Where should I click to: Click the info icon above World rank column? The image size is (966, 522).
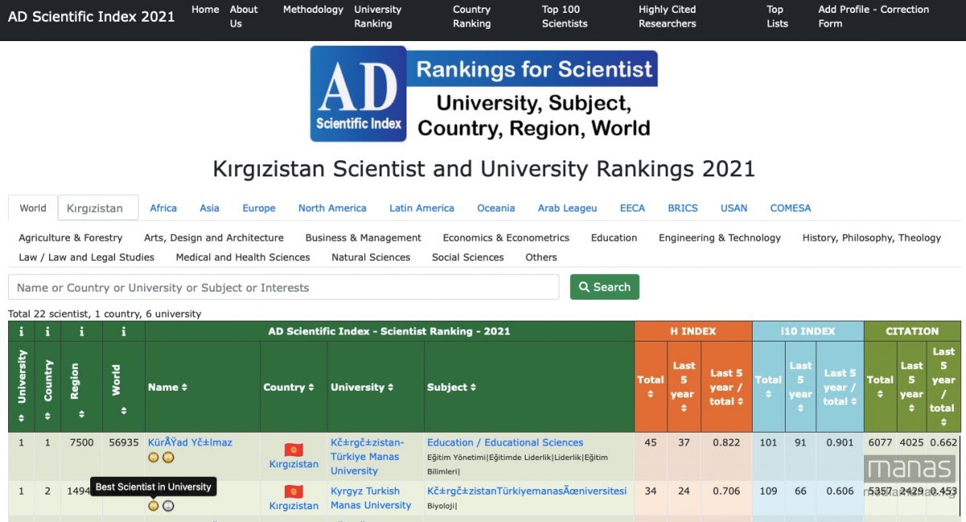coord(123,331)
